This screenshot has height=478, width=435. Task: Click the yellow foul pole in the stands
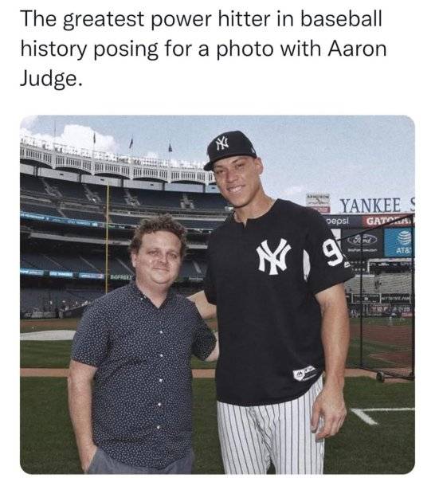click(107, 237)
